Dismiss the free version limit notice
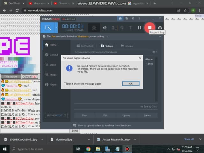This screenshot has height=153, width=204. (107, 37)
